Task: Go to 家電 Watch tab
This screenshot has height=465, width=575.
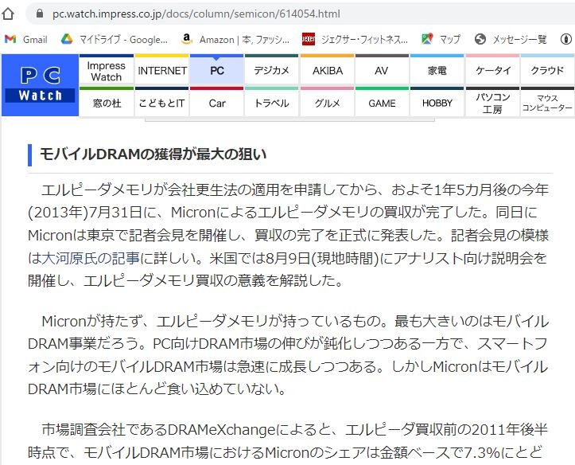Action: (x=437, y=71)
